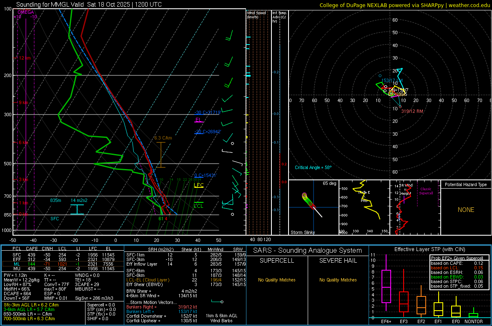This screenshot has width=492, height=326.
Task: Click the red "Bunkers Right =" line
Action: (x=162, y=307)
